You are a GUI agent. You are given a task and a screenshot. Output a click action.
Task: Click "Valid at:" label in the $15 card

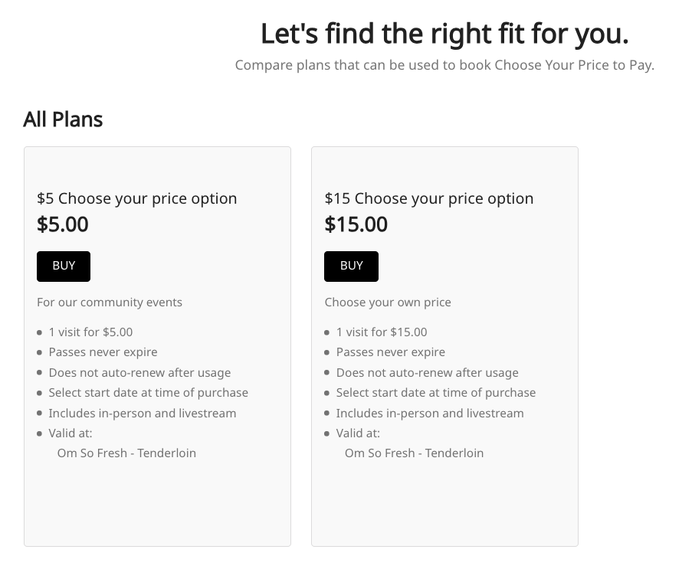coord(358,433)
